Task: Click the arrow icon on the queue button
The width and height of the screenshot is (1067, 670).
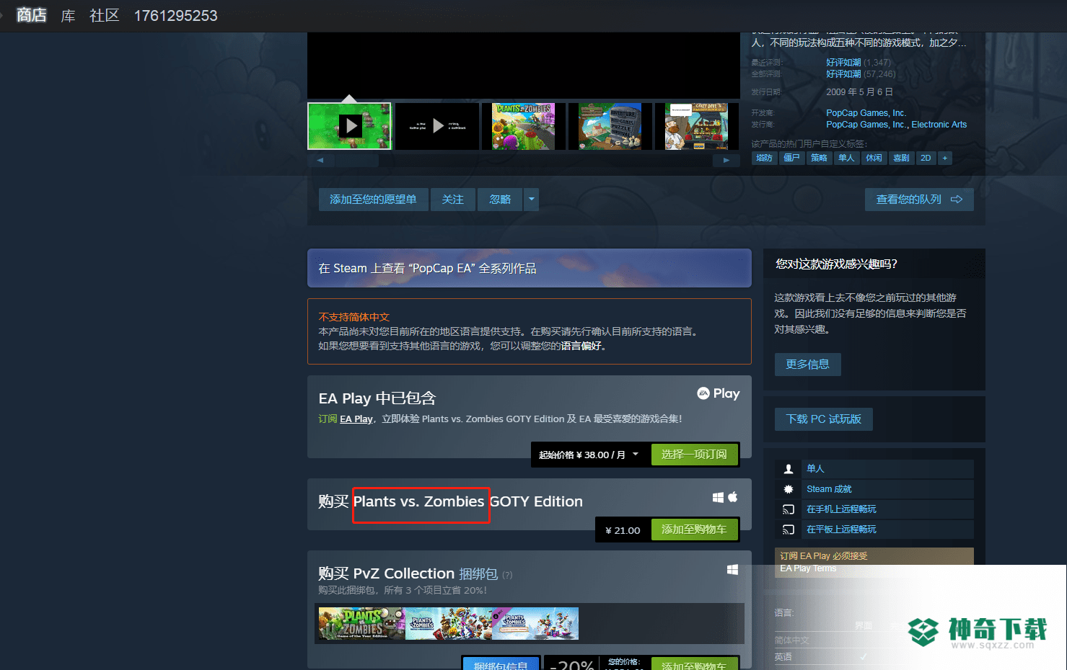Action: tap(957, 200)
